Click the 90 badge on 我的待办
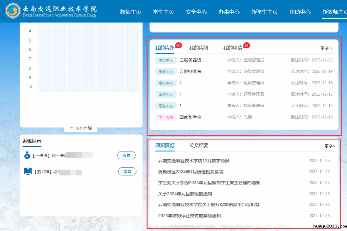This screenshot has width=347, height=231. 178,45
